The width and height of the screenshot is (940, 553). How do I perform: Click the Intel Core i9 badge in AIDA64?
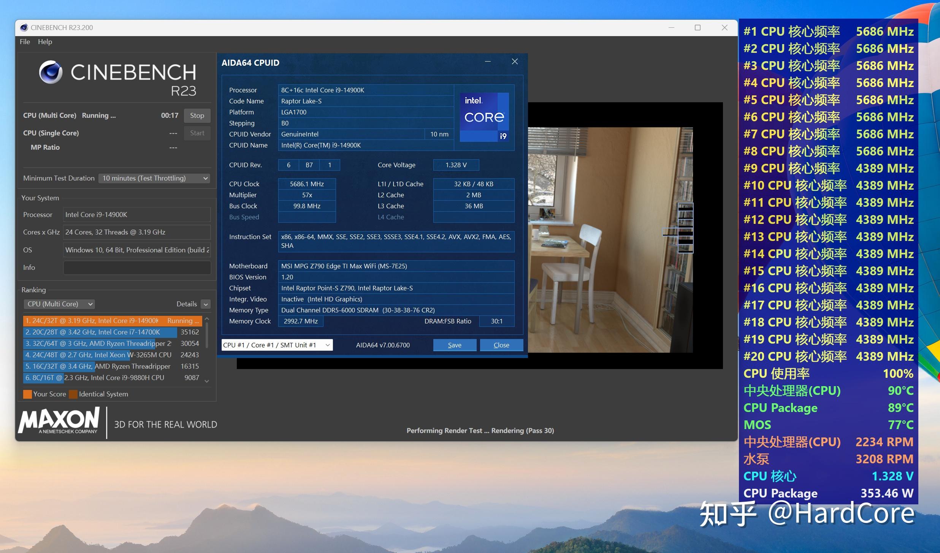pos(484,117)
